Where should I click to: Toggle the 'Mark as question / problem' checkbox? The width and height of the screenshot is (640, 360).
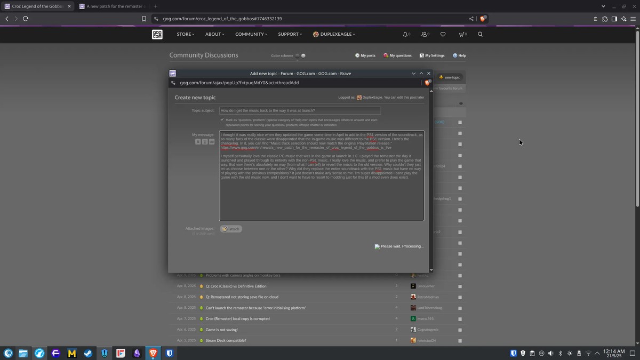222,119
